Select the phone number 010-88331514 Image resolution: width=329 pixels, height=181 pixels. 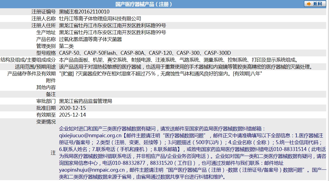[x=290, y=150]
